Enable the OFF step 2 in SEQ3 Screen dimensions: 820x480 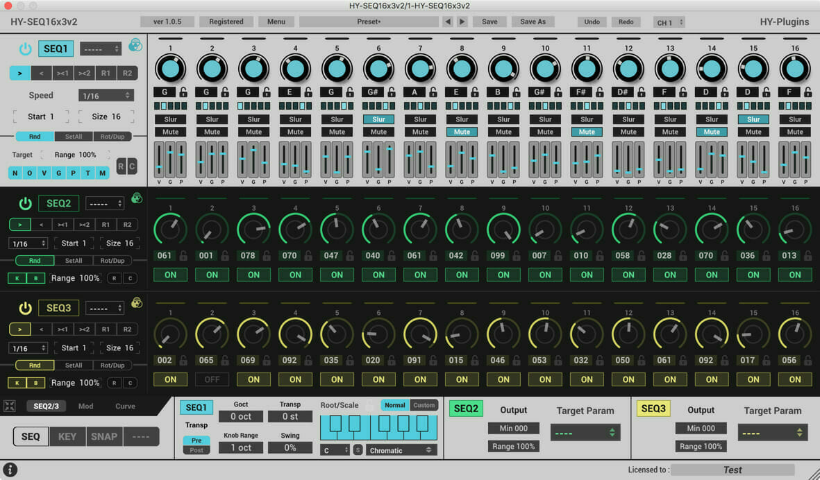(x=212, y=379)
